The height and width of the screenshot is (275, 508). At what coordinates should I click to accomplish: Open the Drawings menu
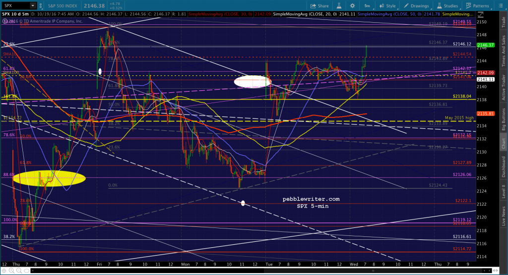tap(417, 6)
